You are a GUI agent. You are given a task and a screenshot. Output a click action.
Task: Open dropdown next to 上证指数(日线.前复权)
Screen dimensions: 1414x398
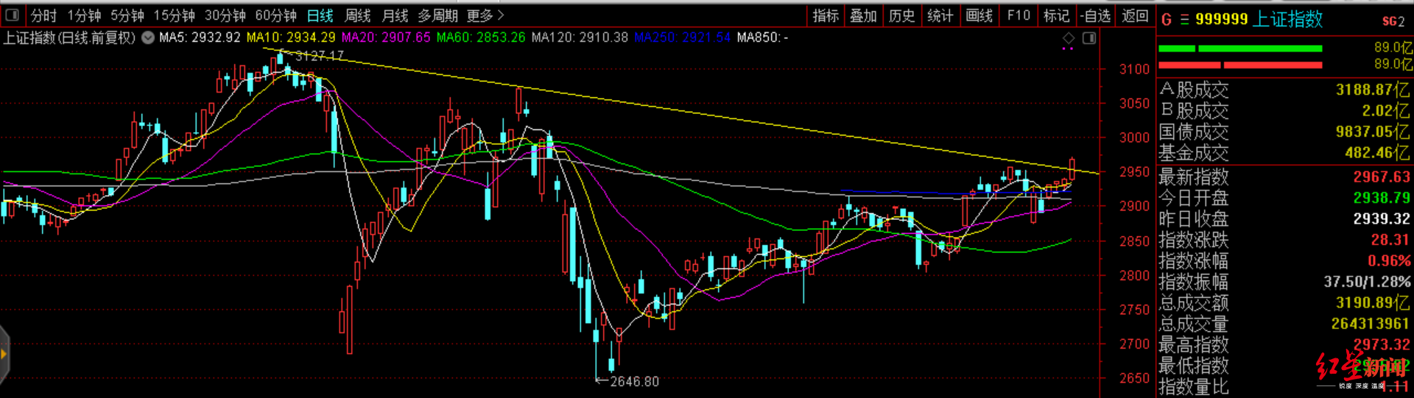[x=148, y=38]
